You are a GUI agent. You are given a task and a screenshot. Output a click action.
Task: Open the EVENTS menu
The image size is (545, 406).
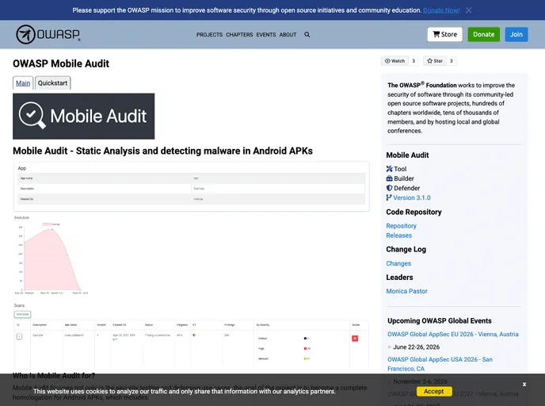coord(266,34)
